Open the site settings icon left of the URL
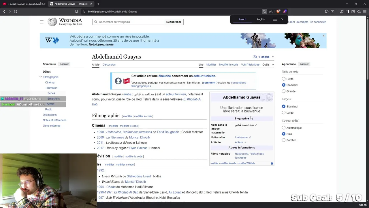This screenshot has height=208, width=369. tap(84, 12)
